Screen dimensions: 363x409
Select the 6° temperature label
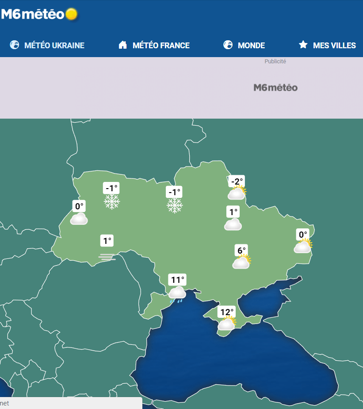tap(241, 251)
